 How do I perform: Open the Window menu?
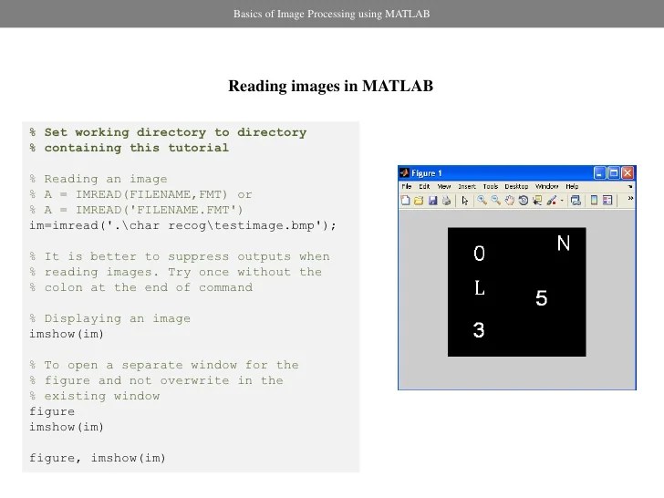pos(546,186)
